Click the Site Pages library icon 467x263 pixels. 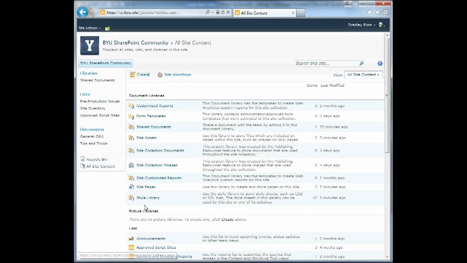pos(131,187)
